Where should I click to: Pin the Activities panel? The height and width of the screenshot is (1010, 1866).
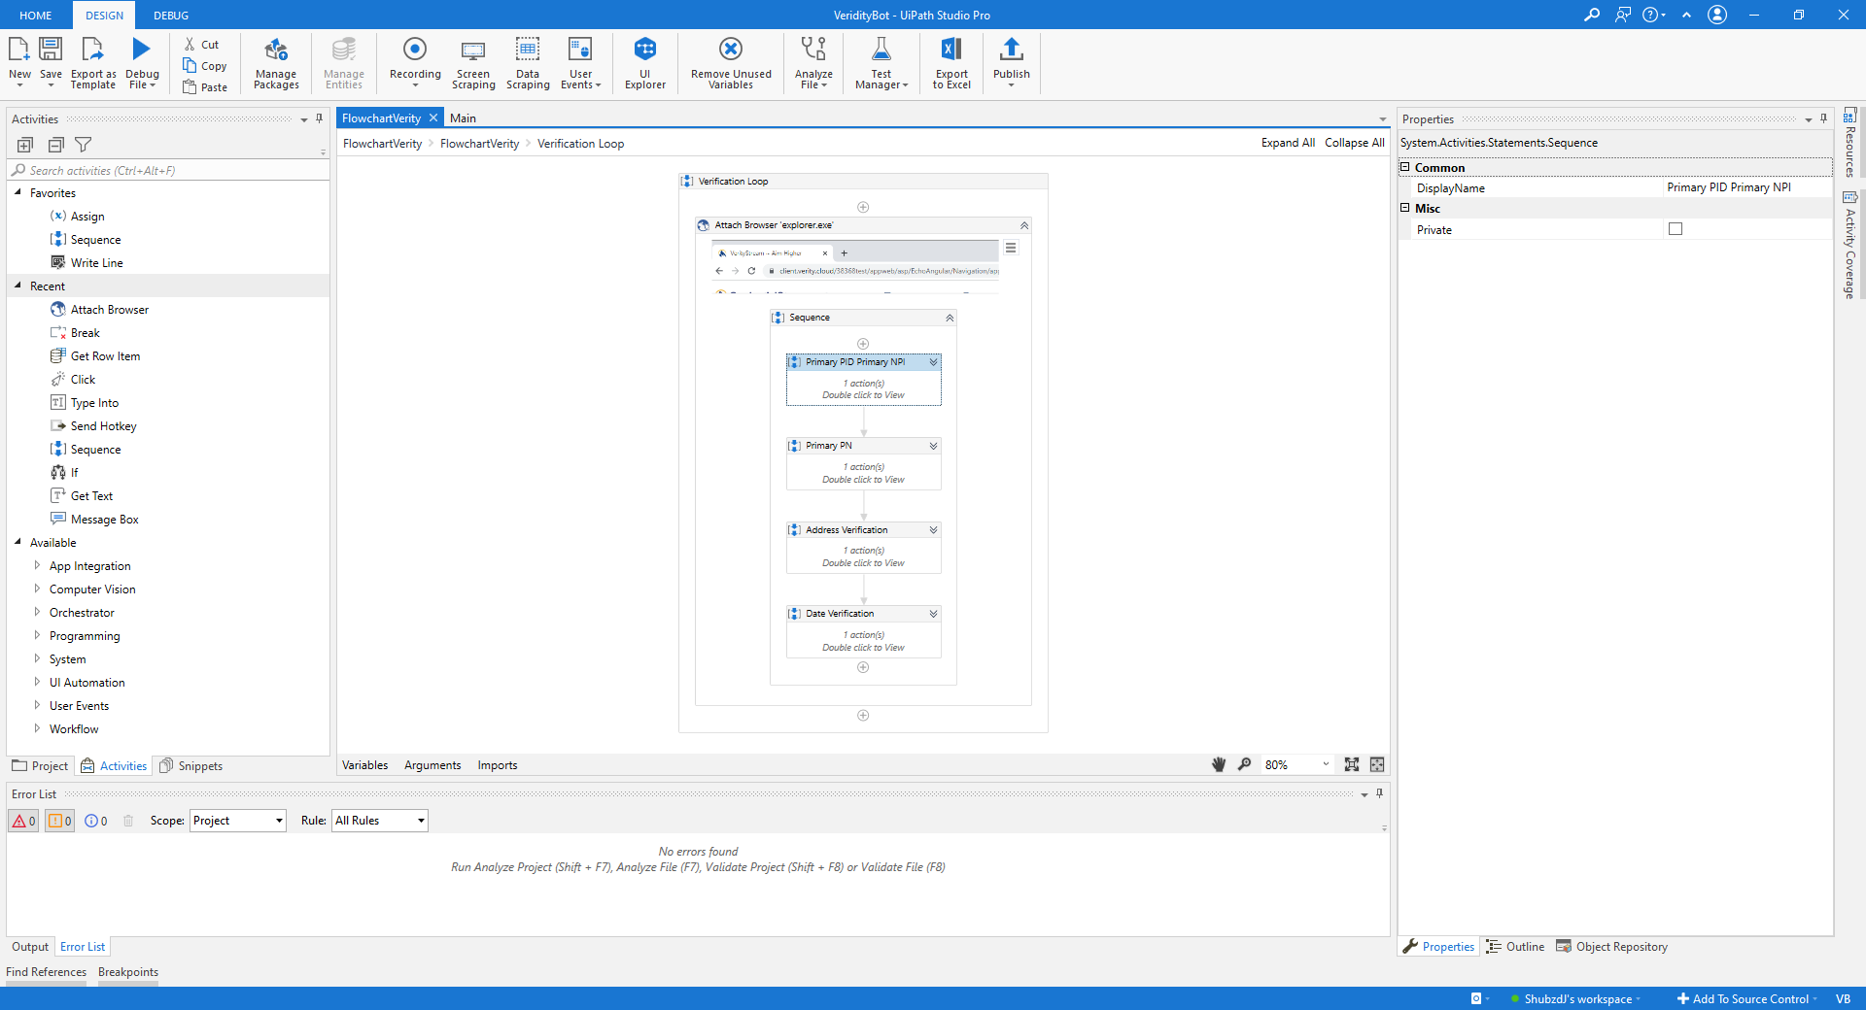click(319, 118)
